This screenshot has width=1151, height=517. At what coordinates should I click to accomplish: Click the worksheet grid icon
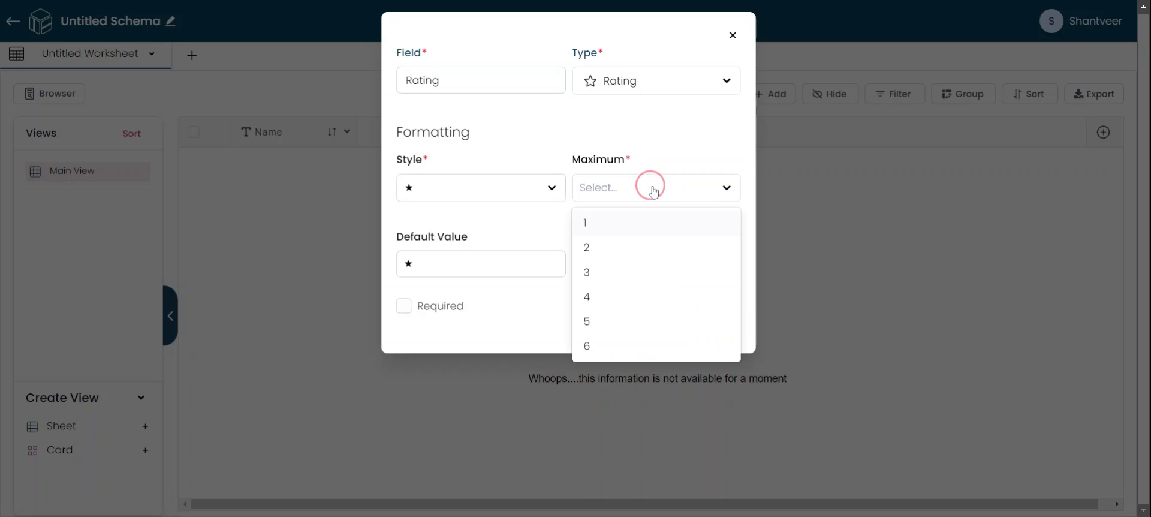pos(17,54)
